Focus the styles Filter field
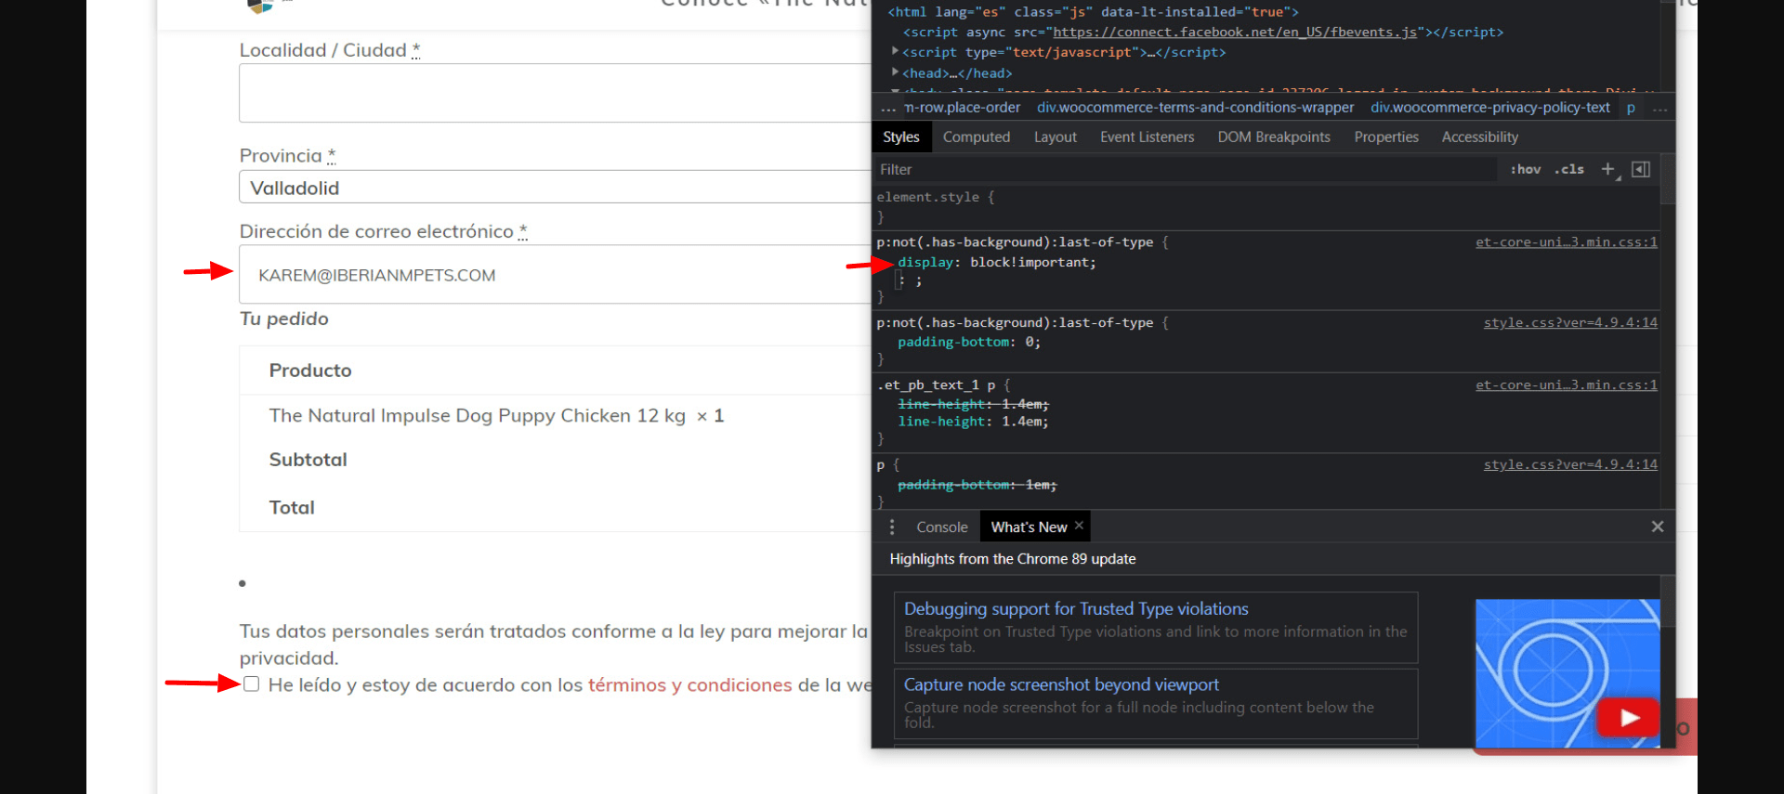The image size is (1784, 794). tap(1186, 169)
